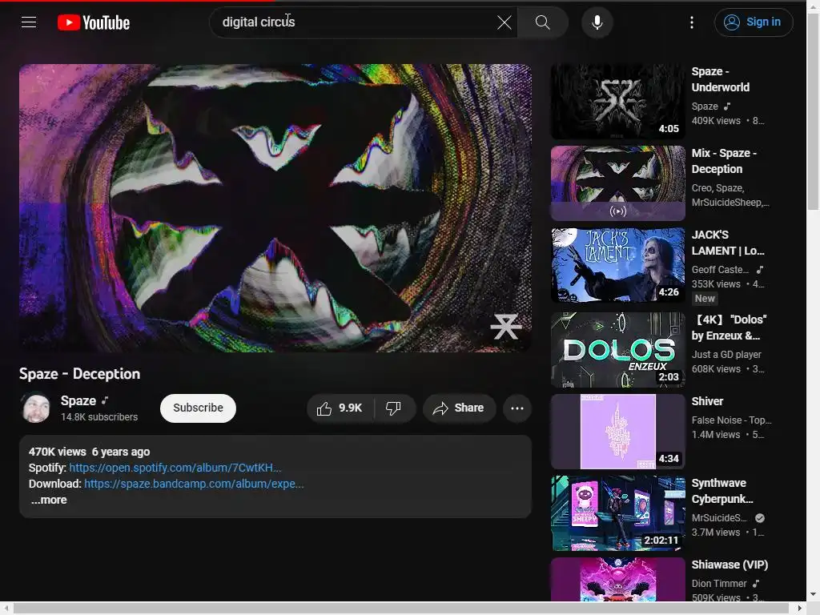Subscribe to the Spaze channel
This screenshot has height=615, width=820.
199,408
